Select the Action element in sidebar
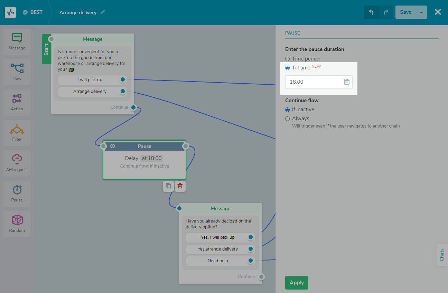The width and height of the screenshot is (448, 293). coord(17,102)
